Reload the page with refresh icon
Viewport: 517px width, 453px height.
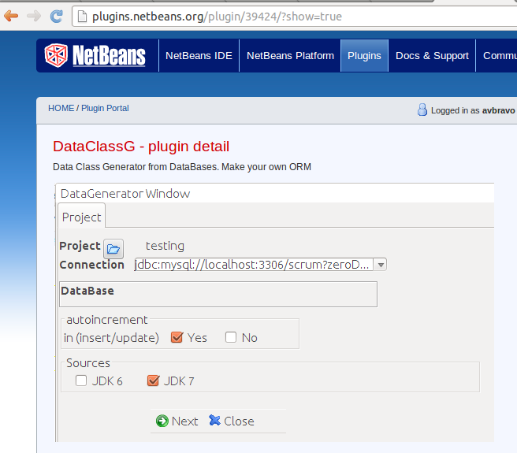(x=57, y=16)
